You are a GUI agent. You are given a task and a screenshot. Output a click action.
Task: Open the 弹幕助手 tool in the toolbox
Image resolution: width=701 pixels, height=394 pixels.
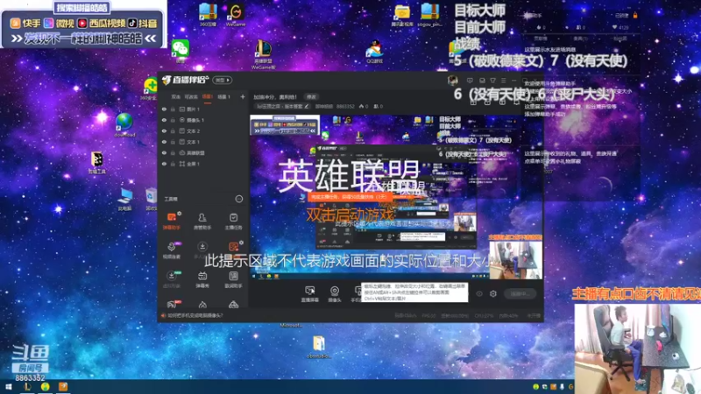(x=172, y=222)
